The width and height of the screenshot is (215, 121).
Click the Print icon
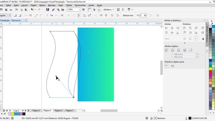[11, 10]
